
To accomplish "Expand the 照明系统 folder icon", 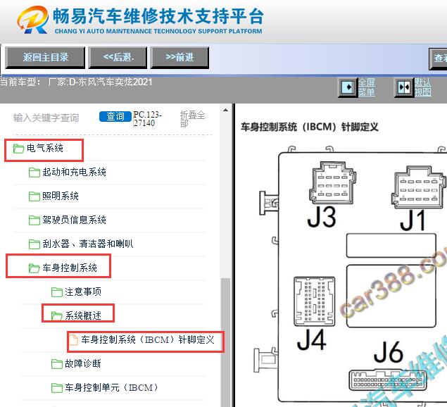I will 34,196.
